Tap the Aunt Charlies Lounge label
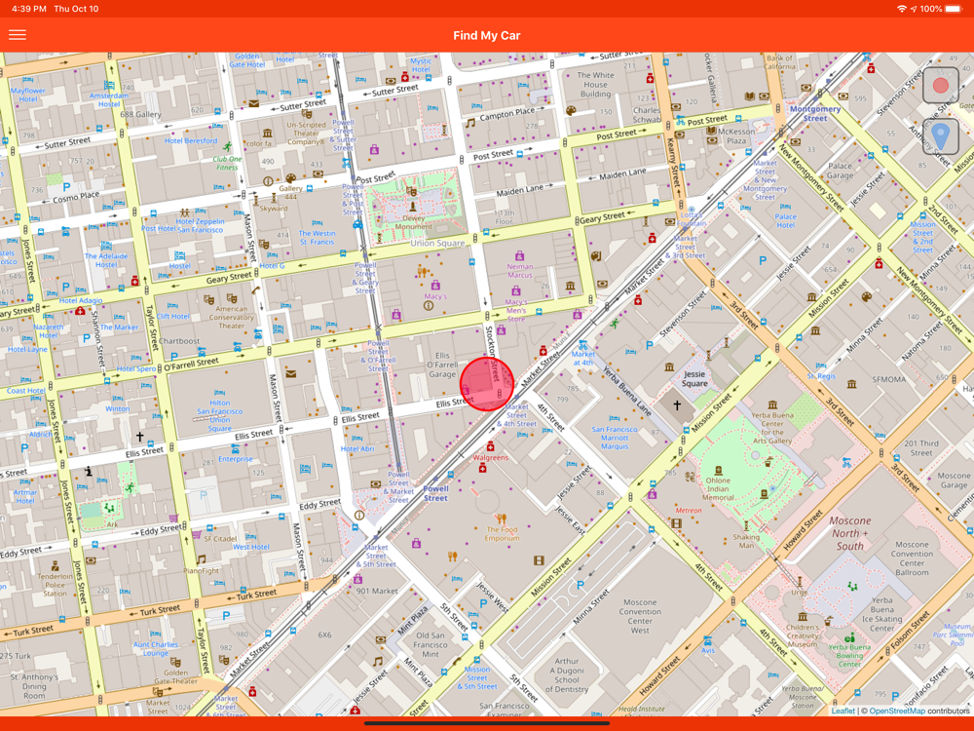The width and height of the screenshot is (974, 731). (x=155, y=648)
